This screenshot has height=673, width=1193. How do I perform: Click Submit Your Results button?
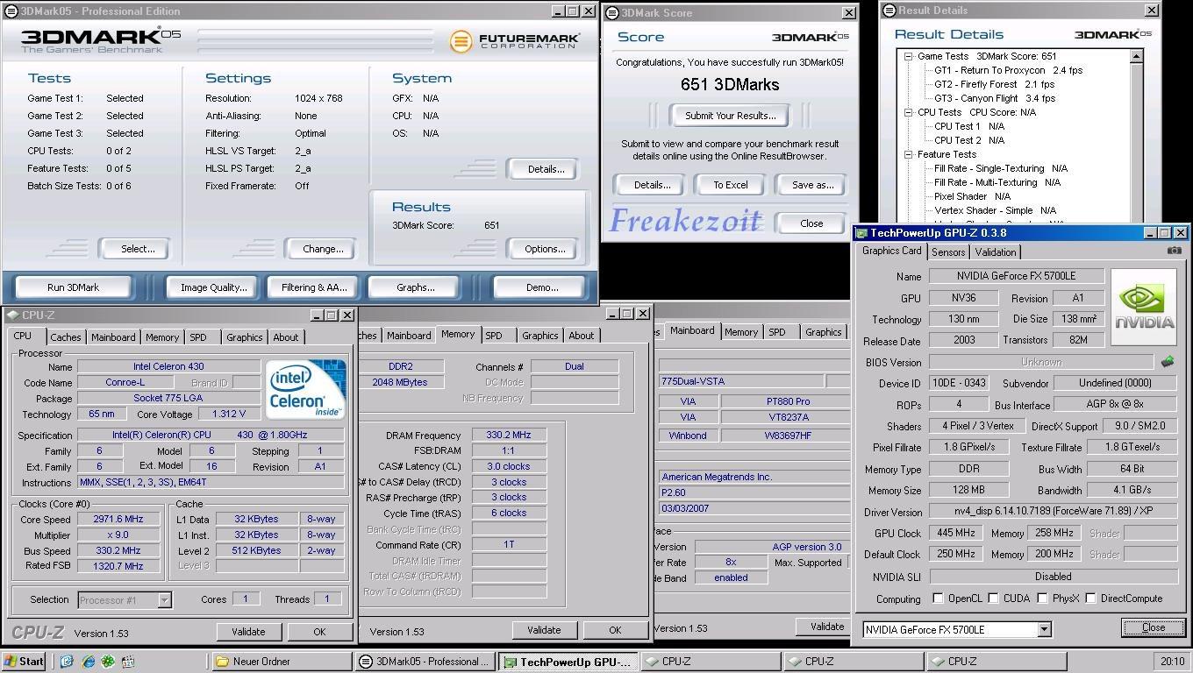[730, 116]
